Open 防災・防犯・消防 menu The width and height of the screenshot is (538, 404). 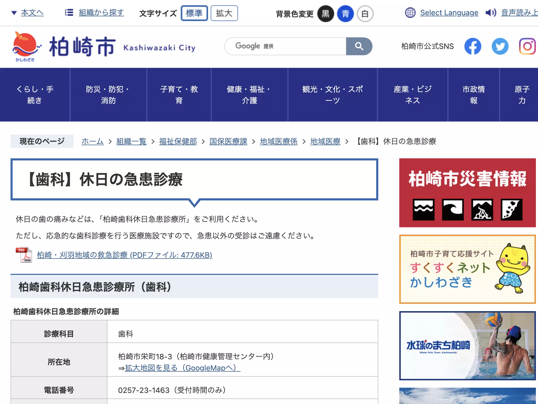pyautogui.click(x=108, y=95)
